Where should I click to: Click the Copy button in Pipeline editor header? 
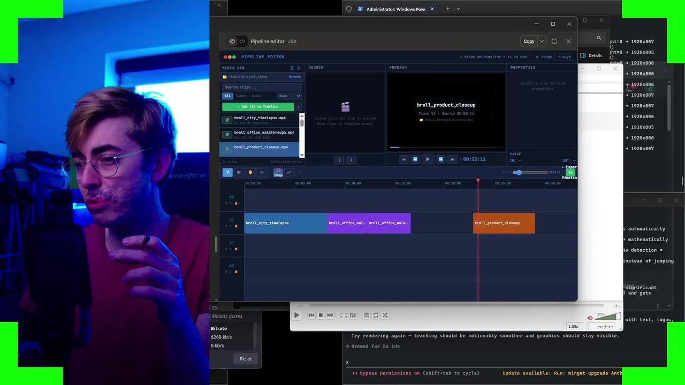529,41
